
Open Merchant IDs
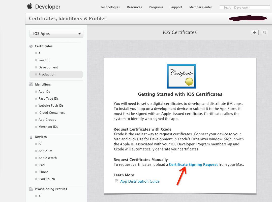pyautogui.click(x=48, y=127)
